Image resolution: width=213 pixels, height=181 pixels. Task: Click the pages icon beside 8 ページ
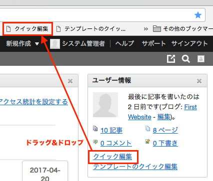pyautogui.click(x=147, y=129)
